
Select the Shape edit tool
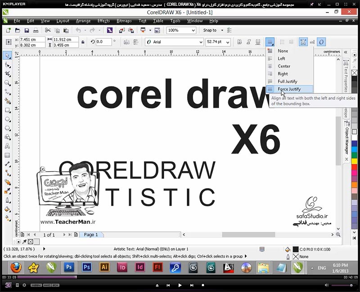click(x=7, y=65)
